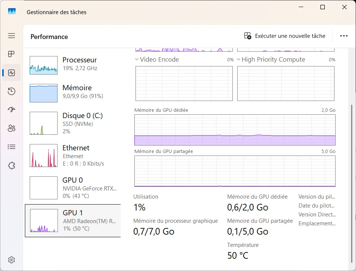The image size is (356, 271).
Task: Select the Ethernet performance item
Action: (x=73, y=156)
